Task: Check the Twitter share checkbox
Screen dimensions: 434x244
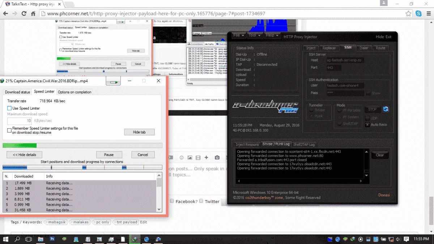Action: click(x=201, y=201)
